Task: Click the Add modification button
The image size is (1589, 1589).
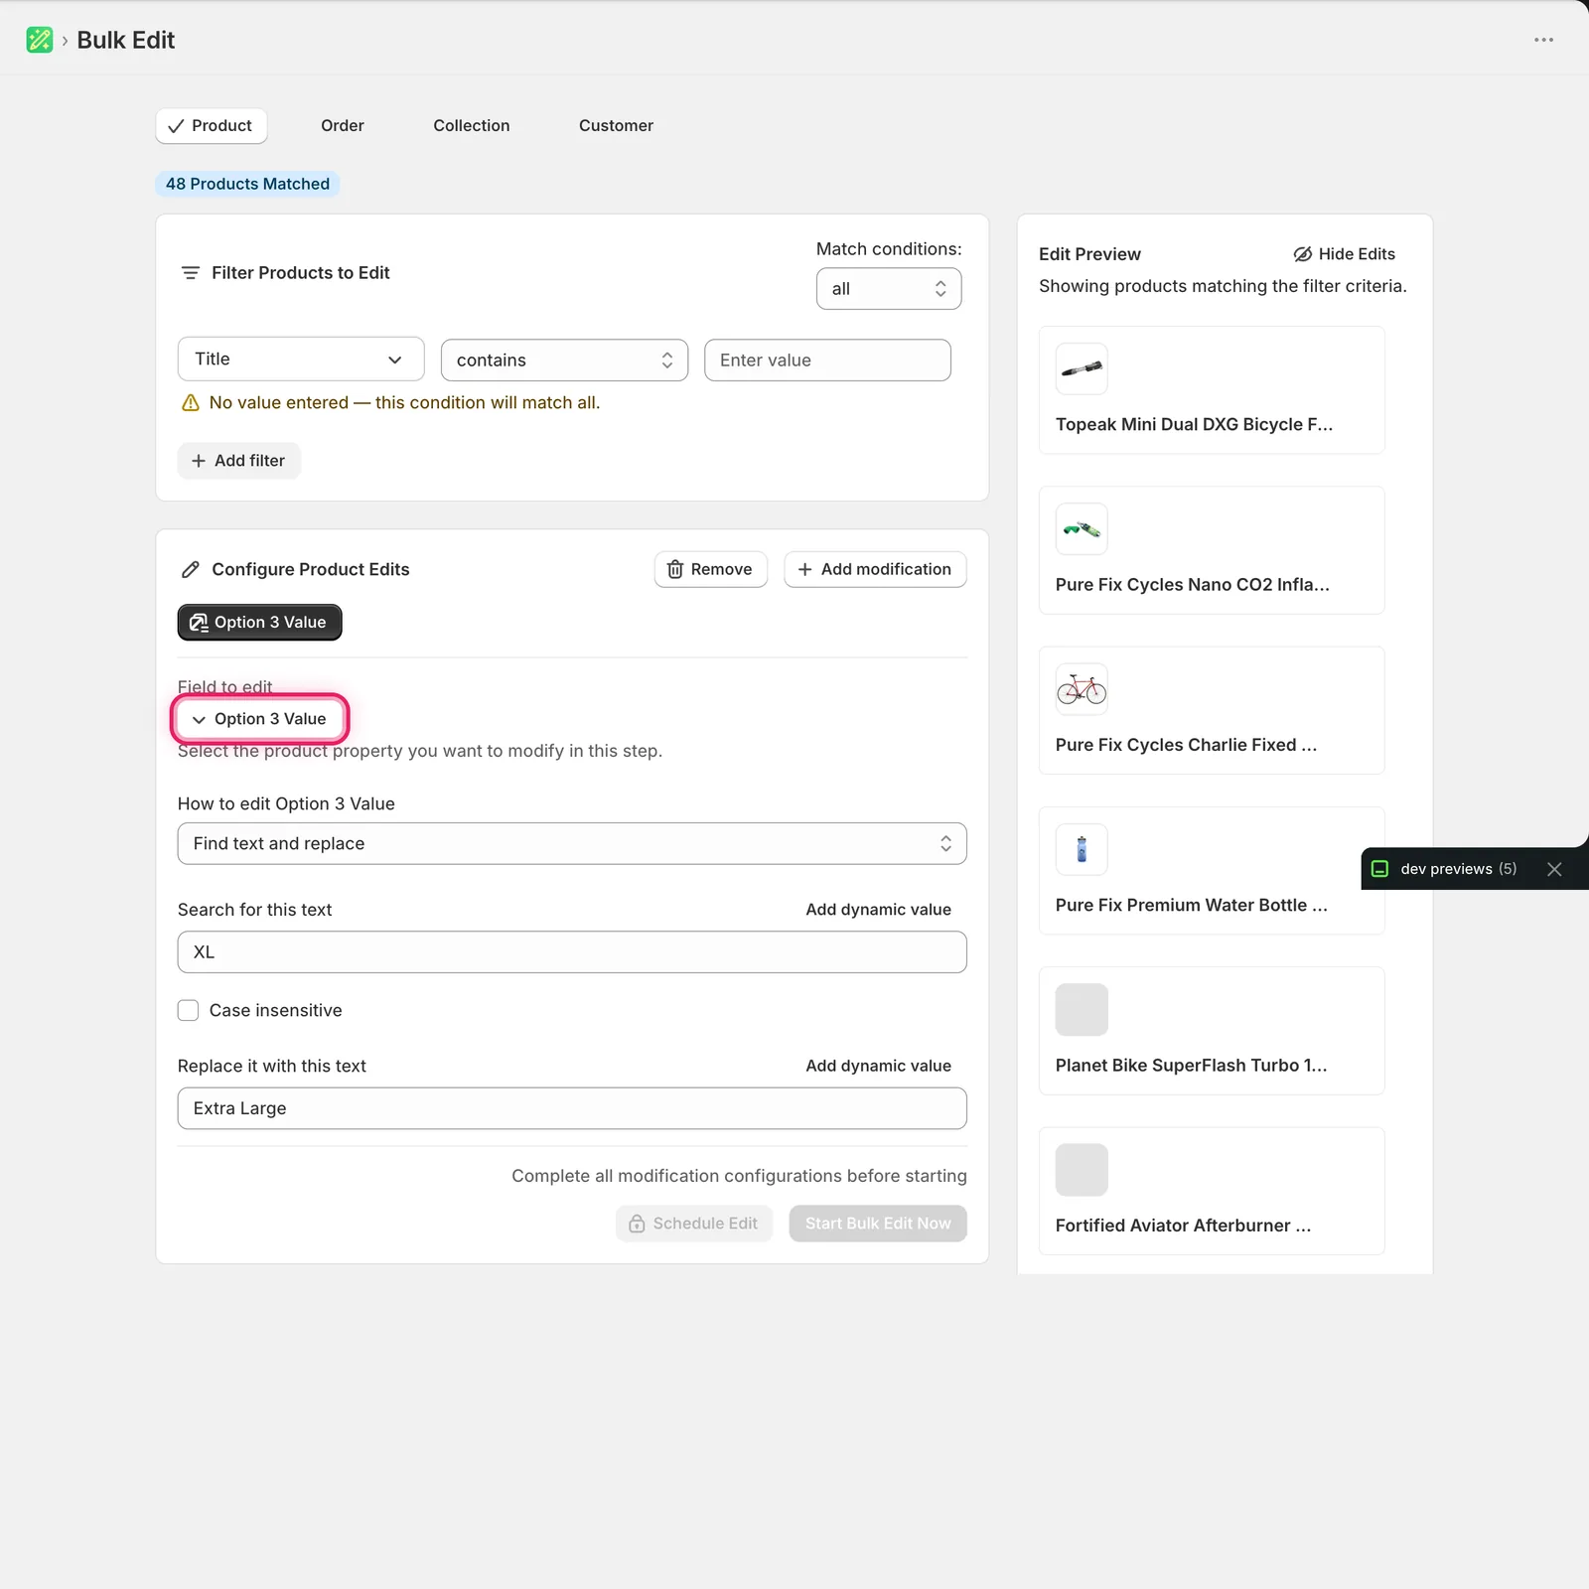Action: (875, 569)
